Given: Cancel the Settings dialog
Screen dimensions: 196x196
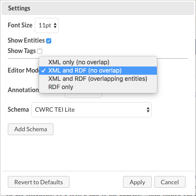Looking at the screenshot, I should click(x=170, y=182).
